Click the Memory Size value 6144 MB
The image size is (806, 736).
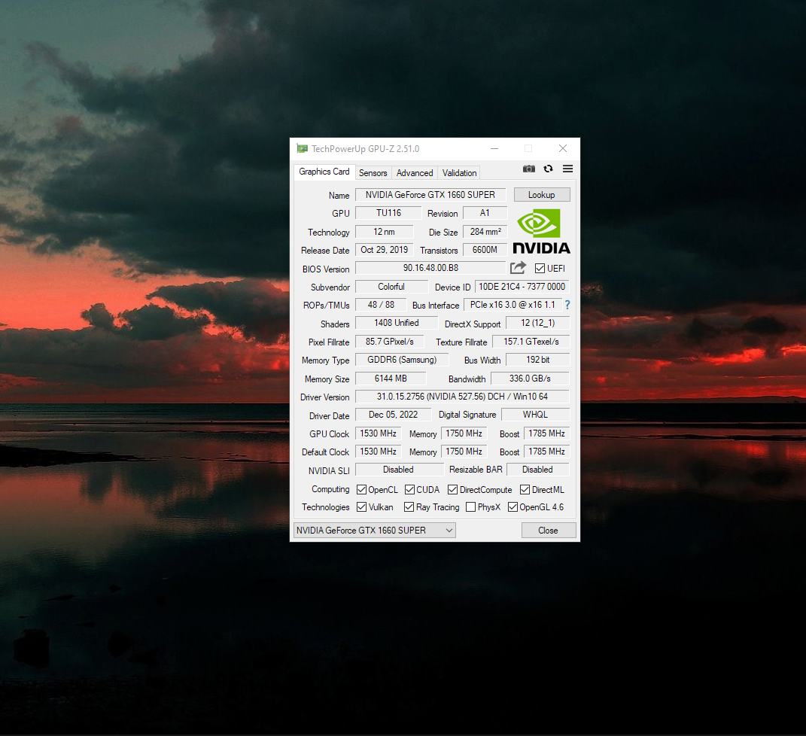(x=391, y=379)
